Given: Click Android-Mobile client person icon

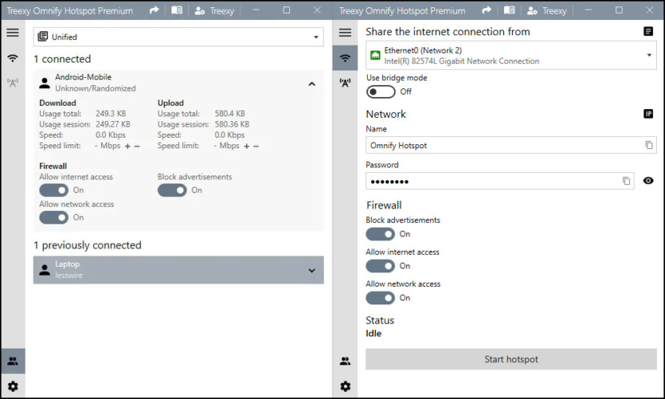Looking at the screenshot, I should 45,83.
